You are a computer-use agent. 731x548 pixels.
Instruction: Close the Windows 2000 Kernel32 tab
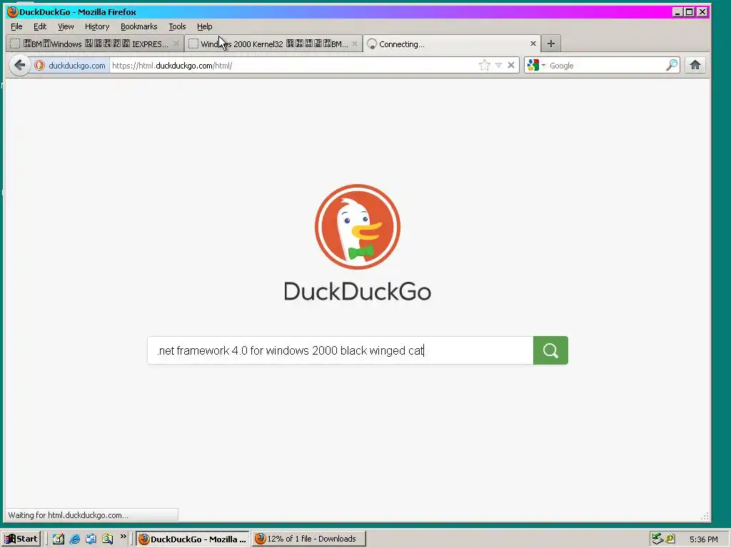tap(355, 44)
